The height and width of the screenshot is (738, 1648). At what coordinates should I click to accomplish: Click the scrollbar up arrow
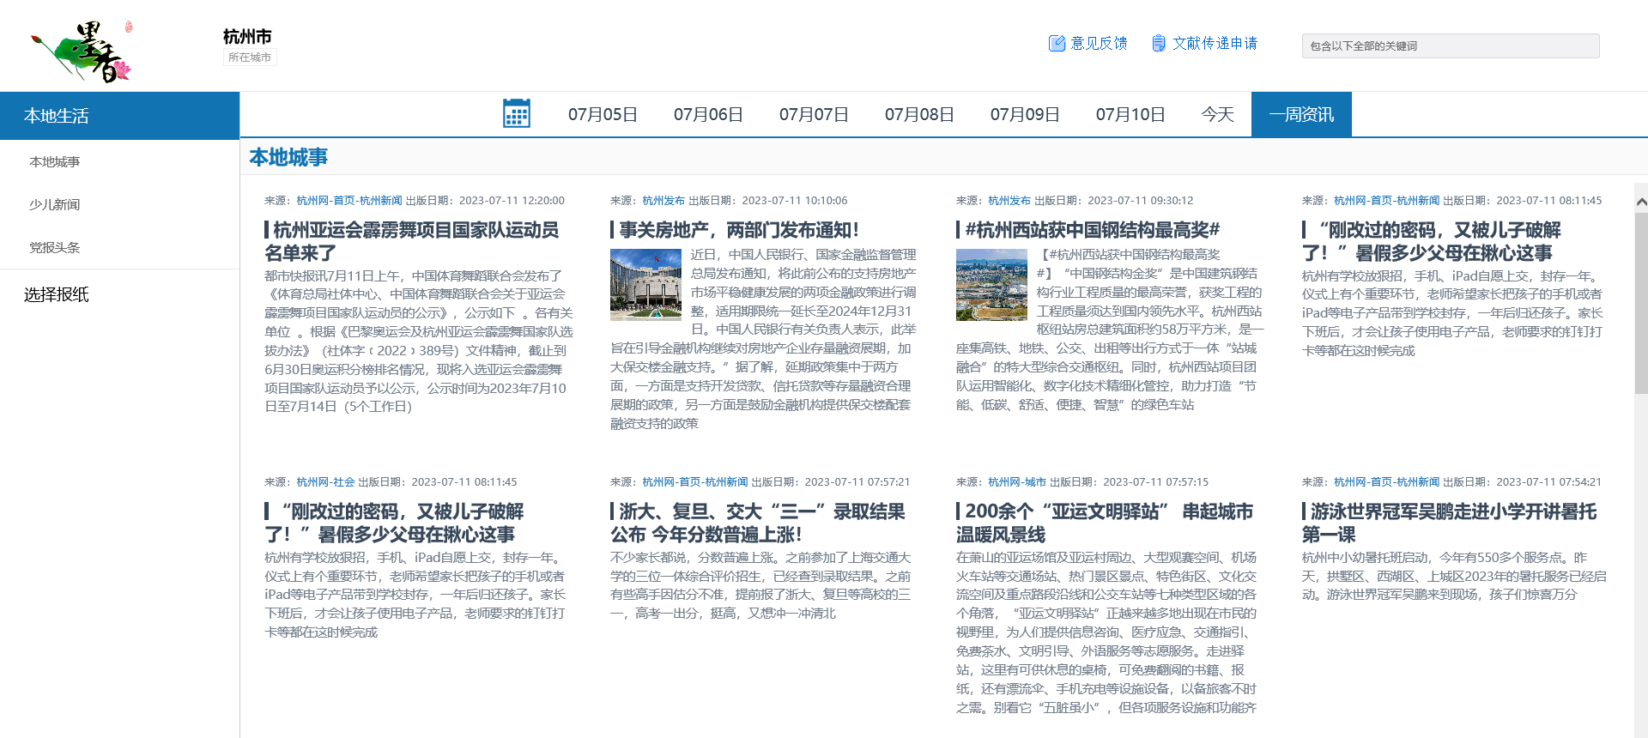1640,203
